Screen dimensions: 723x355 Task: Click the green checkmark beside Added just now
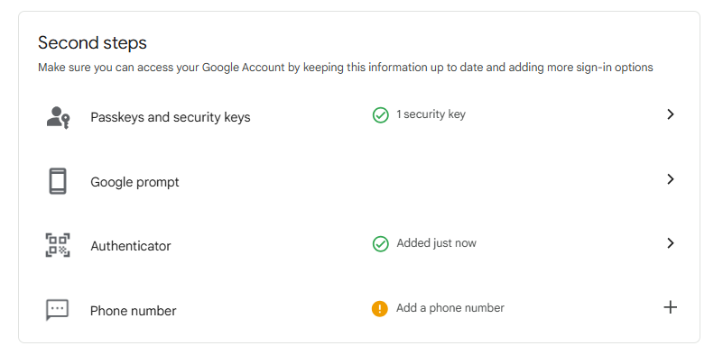coord(380,244)
